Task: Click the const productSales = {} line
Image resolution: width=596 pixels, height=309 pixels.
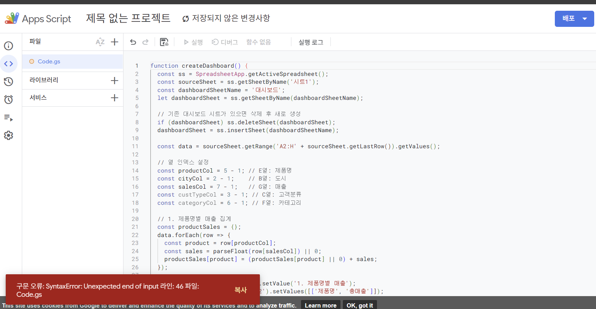Action: click(199, 227)
